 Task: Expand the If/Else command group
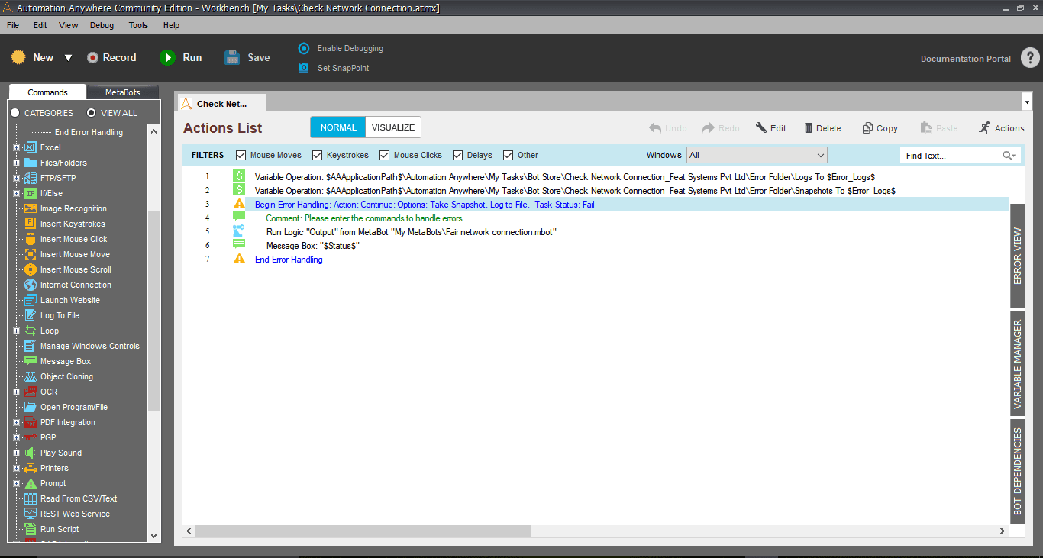pos(16,193)
